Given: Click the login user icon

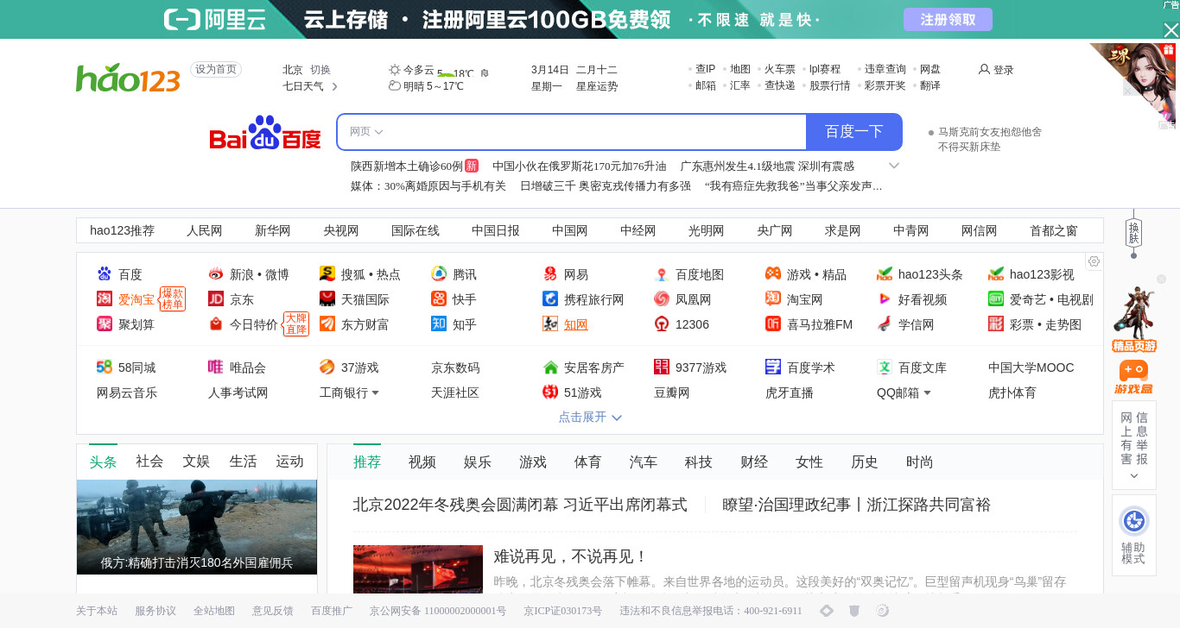Looking at the screenshot, I should pos(984,69).
